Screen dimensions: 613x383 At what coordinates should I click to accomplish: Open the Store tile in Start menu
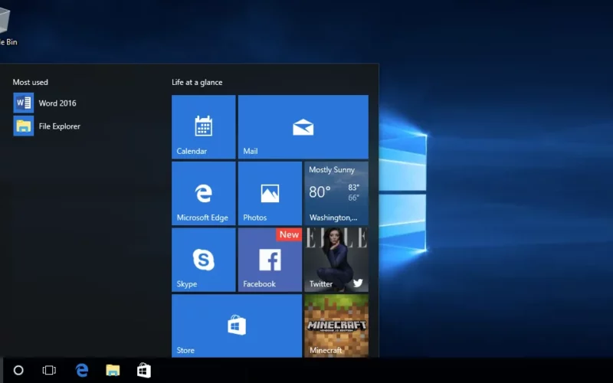(237, 326)
